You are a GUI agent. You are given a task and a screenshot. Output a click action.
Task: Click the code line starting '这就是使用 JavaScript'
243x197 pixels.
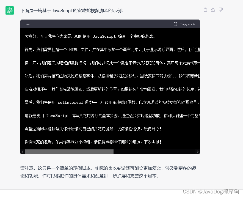pos(112,116)
